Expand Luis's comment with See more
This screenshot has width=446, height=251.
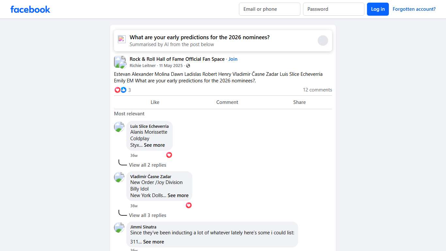pyautogui.click(x=154, y=145)
